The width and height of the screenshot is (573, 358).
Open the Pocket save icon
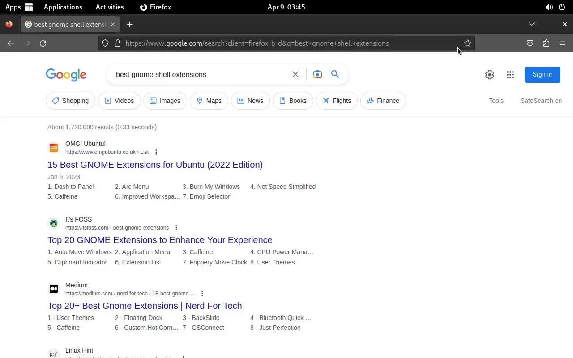pyautogui.click(x=530, y=43)
